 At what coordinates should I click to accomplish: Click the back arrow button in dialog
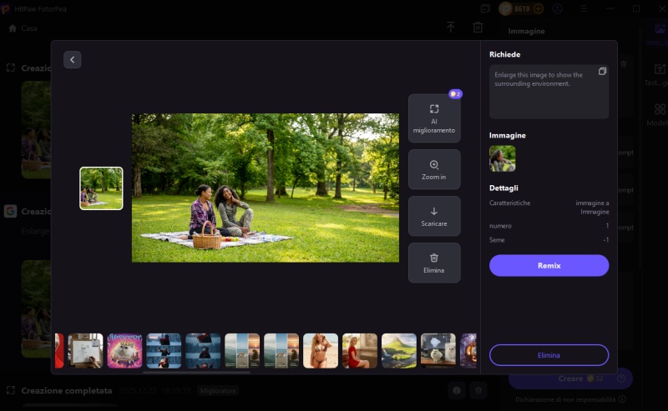72,59
